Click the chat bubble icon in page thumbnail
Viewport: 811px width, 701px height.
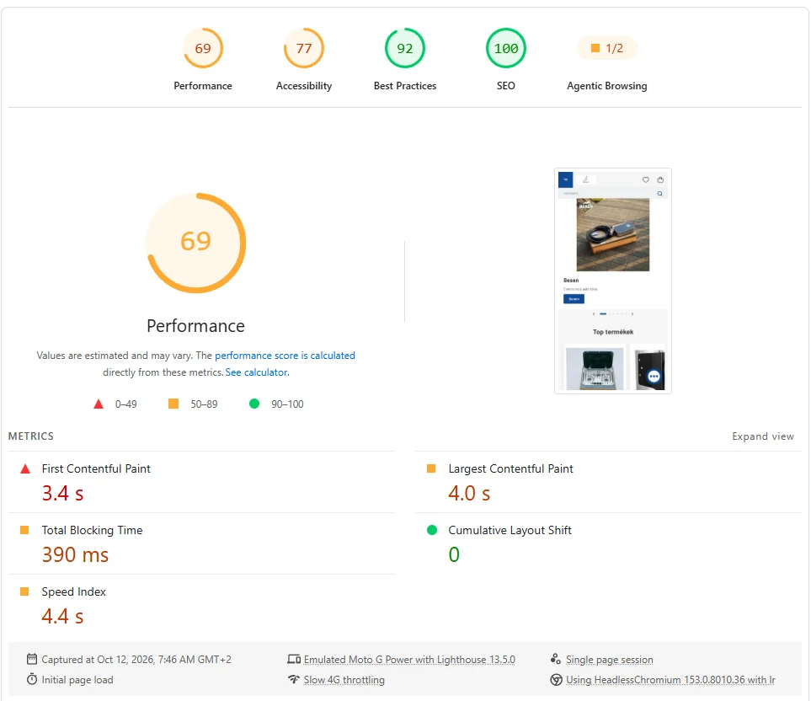[654, 376]
